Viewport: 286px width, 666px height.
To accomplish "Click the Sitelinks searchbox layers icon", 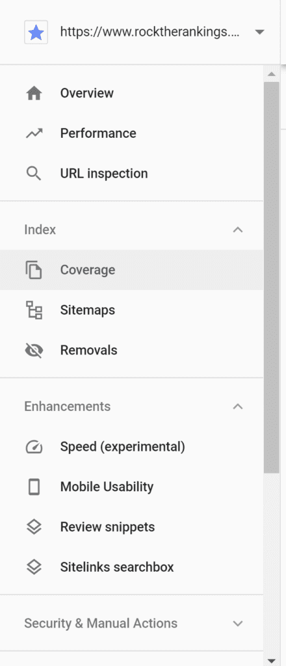I will 34,567.
